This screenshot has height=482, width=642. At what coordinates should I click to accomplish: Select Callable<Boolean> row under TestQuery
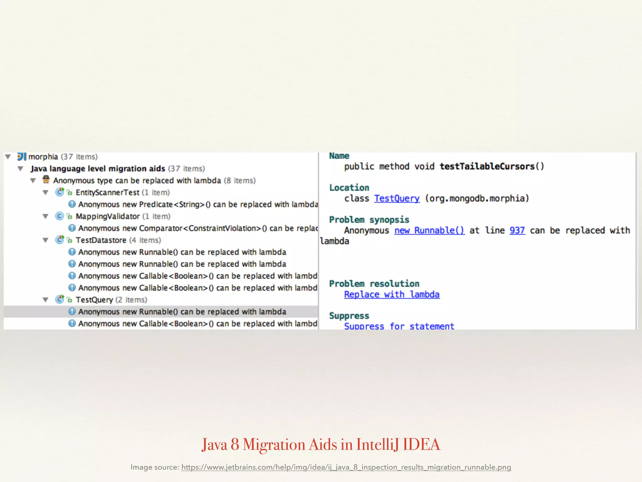pos(161,324)
